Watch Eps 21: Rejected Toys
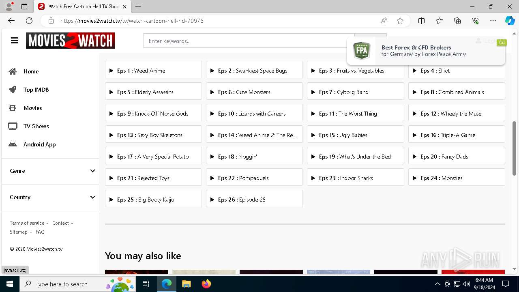 point(153,178)
